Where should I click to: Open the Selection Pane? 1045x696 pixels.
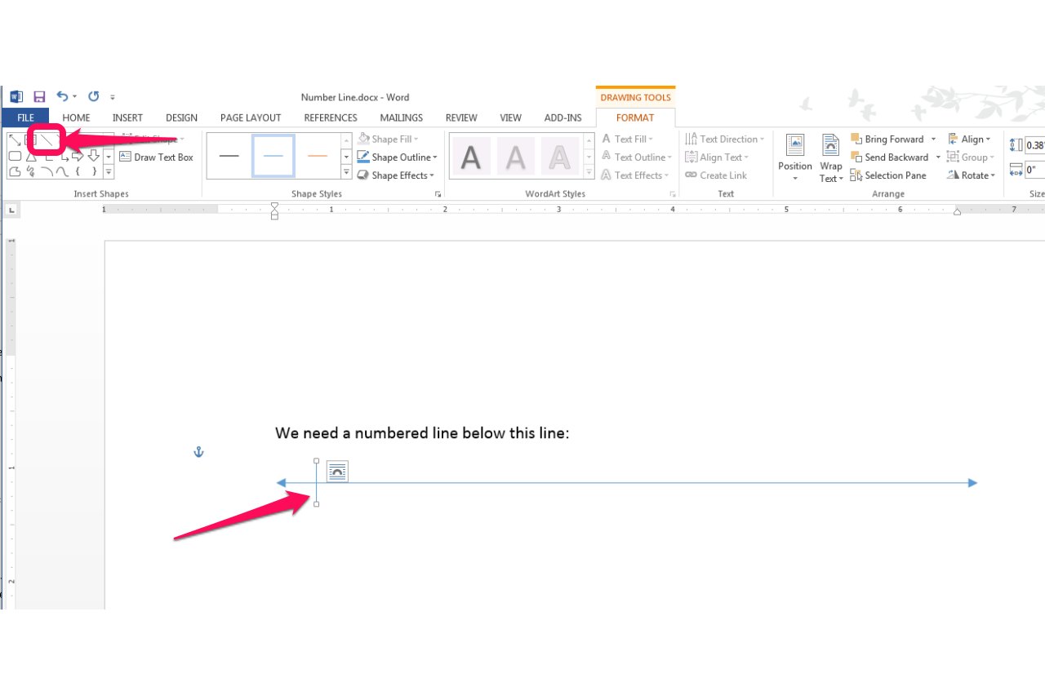(x=888, y=175)
